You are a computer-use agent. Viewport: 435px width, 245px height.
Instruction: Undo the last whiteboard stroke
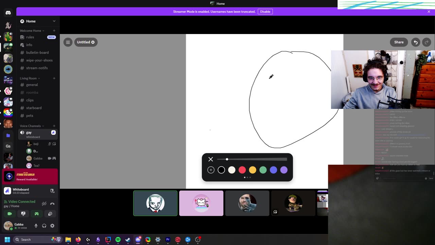416,42
